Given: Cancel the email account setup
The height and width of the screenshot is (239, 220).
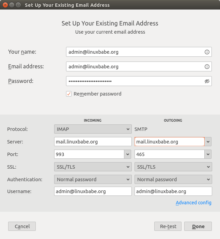Looking at the screenshot, I should (22, 226).
